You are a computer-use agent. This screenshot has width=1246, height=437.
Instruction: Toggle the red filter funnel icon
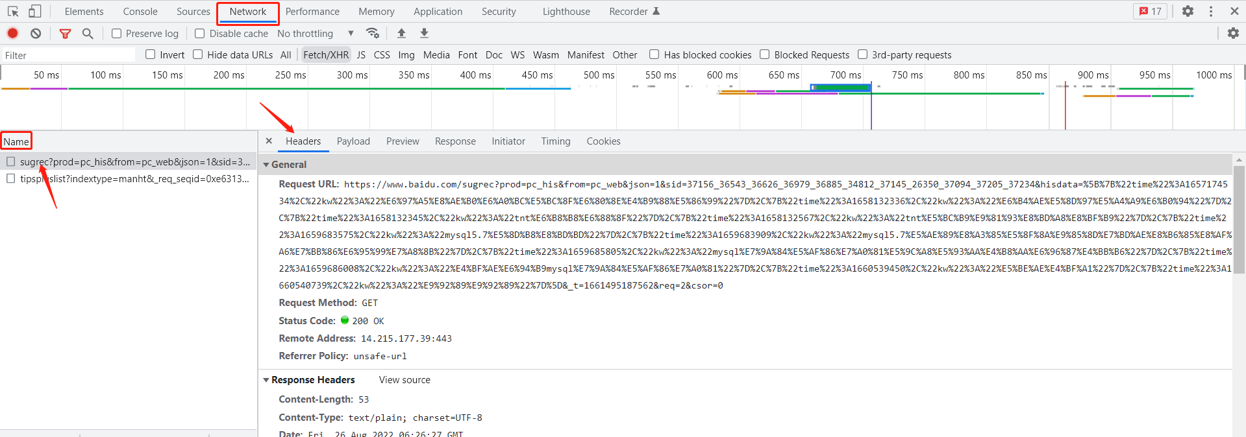65,33
